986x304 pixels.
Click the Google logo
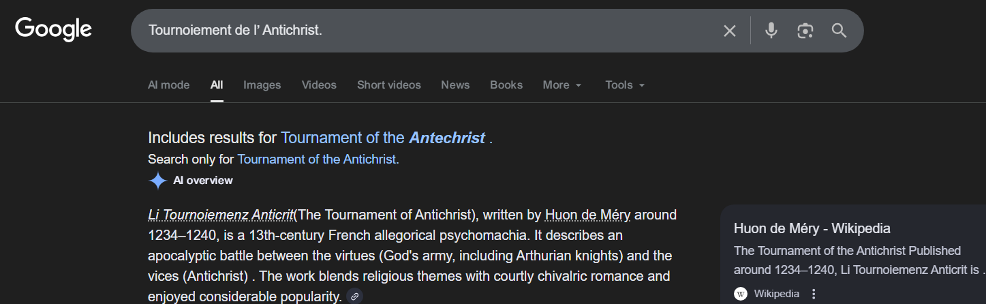pyautogui.click(x=53, y=29)
